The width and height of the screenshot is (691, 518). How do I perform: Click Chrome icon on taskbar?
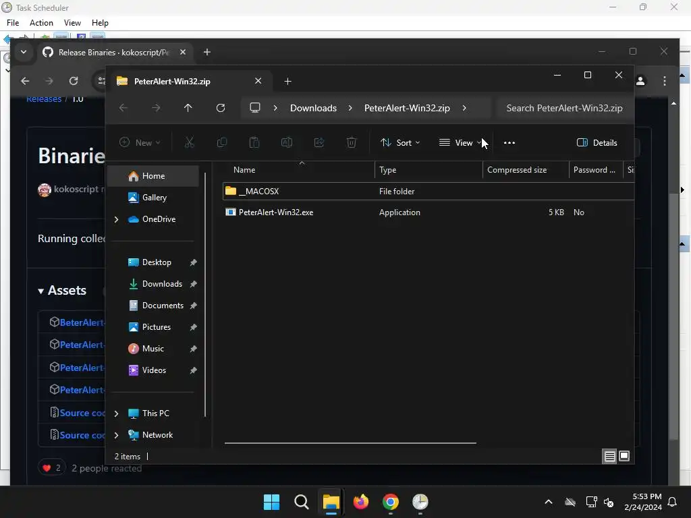(x=391, y=502)
